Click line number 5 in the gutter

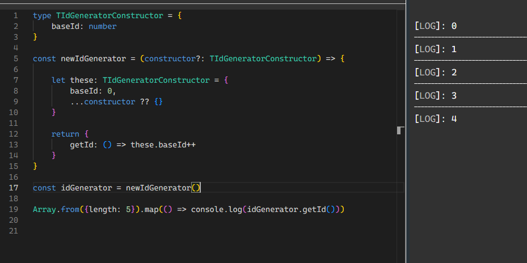coord(16,58)
